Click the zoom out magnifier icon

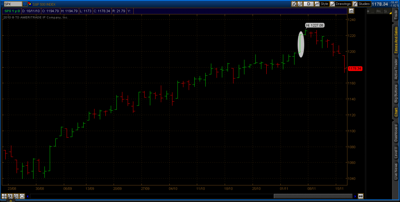(16, 196)
